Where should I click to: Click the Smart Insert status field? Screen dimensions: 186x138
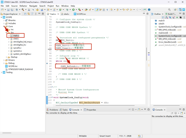105,136
